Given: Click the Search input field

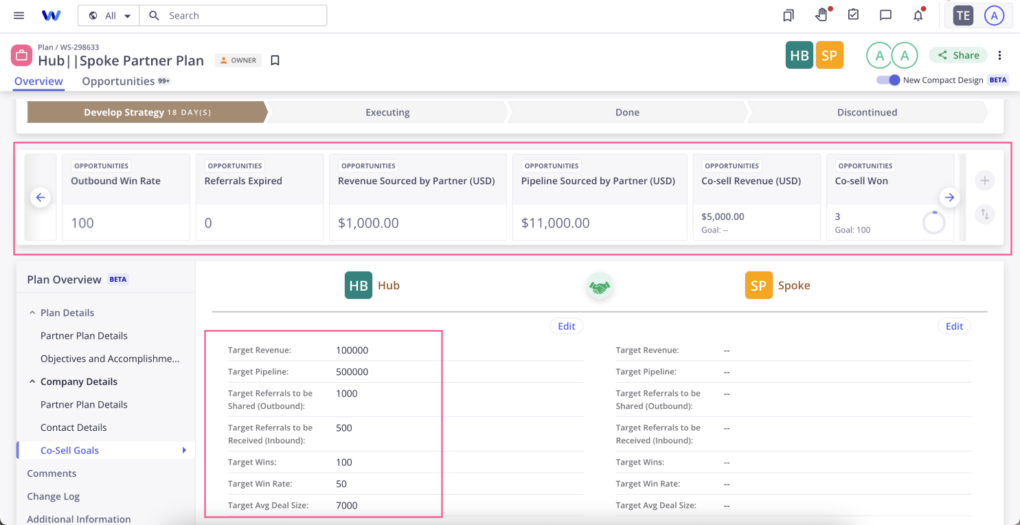Looking at the screenshot, I should (234, 15).
